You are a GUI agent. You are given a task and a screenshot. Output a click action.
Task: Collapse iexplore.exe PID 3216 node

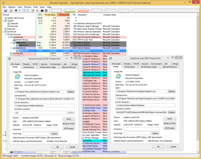click(12, 43)
